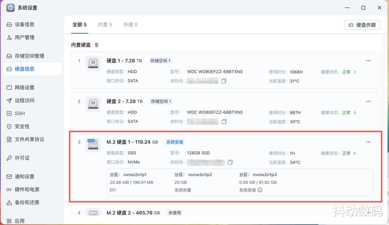This screenshot has width=389, height=225.
Task: Open the SSH settings page
Action: pos(20,114)
